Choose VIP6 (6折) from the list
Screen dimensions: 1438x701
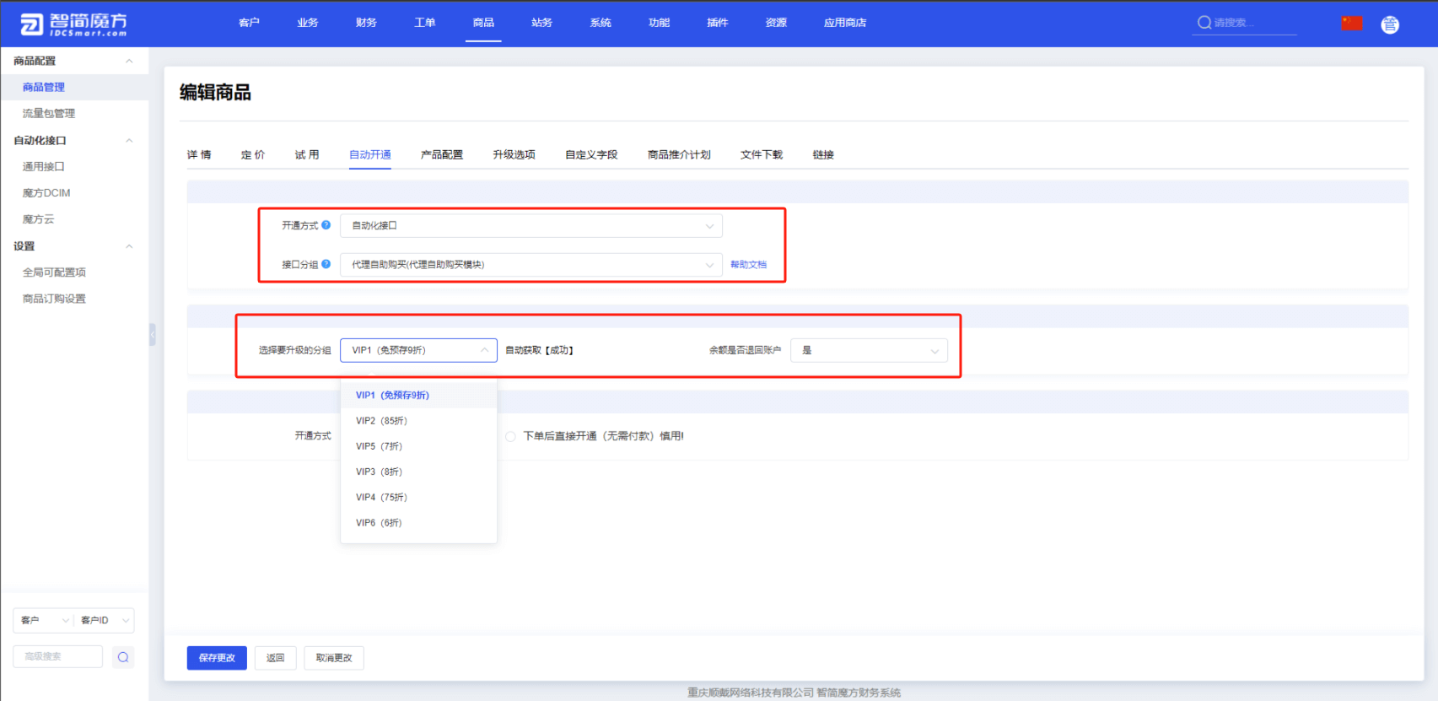coord(418,522)
